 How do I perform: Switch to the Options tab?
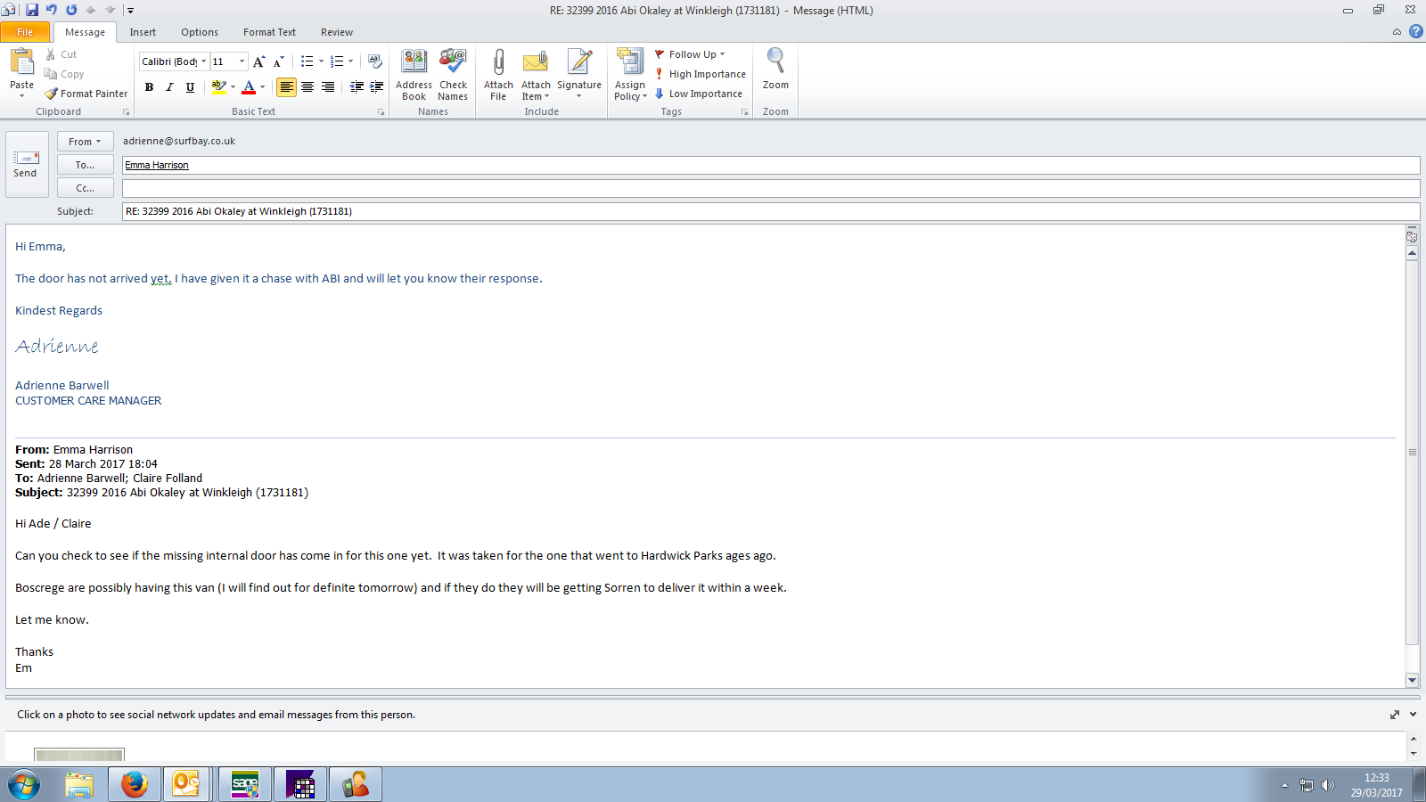200,32
